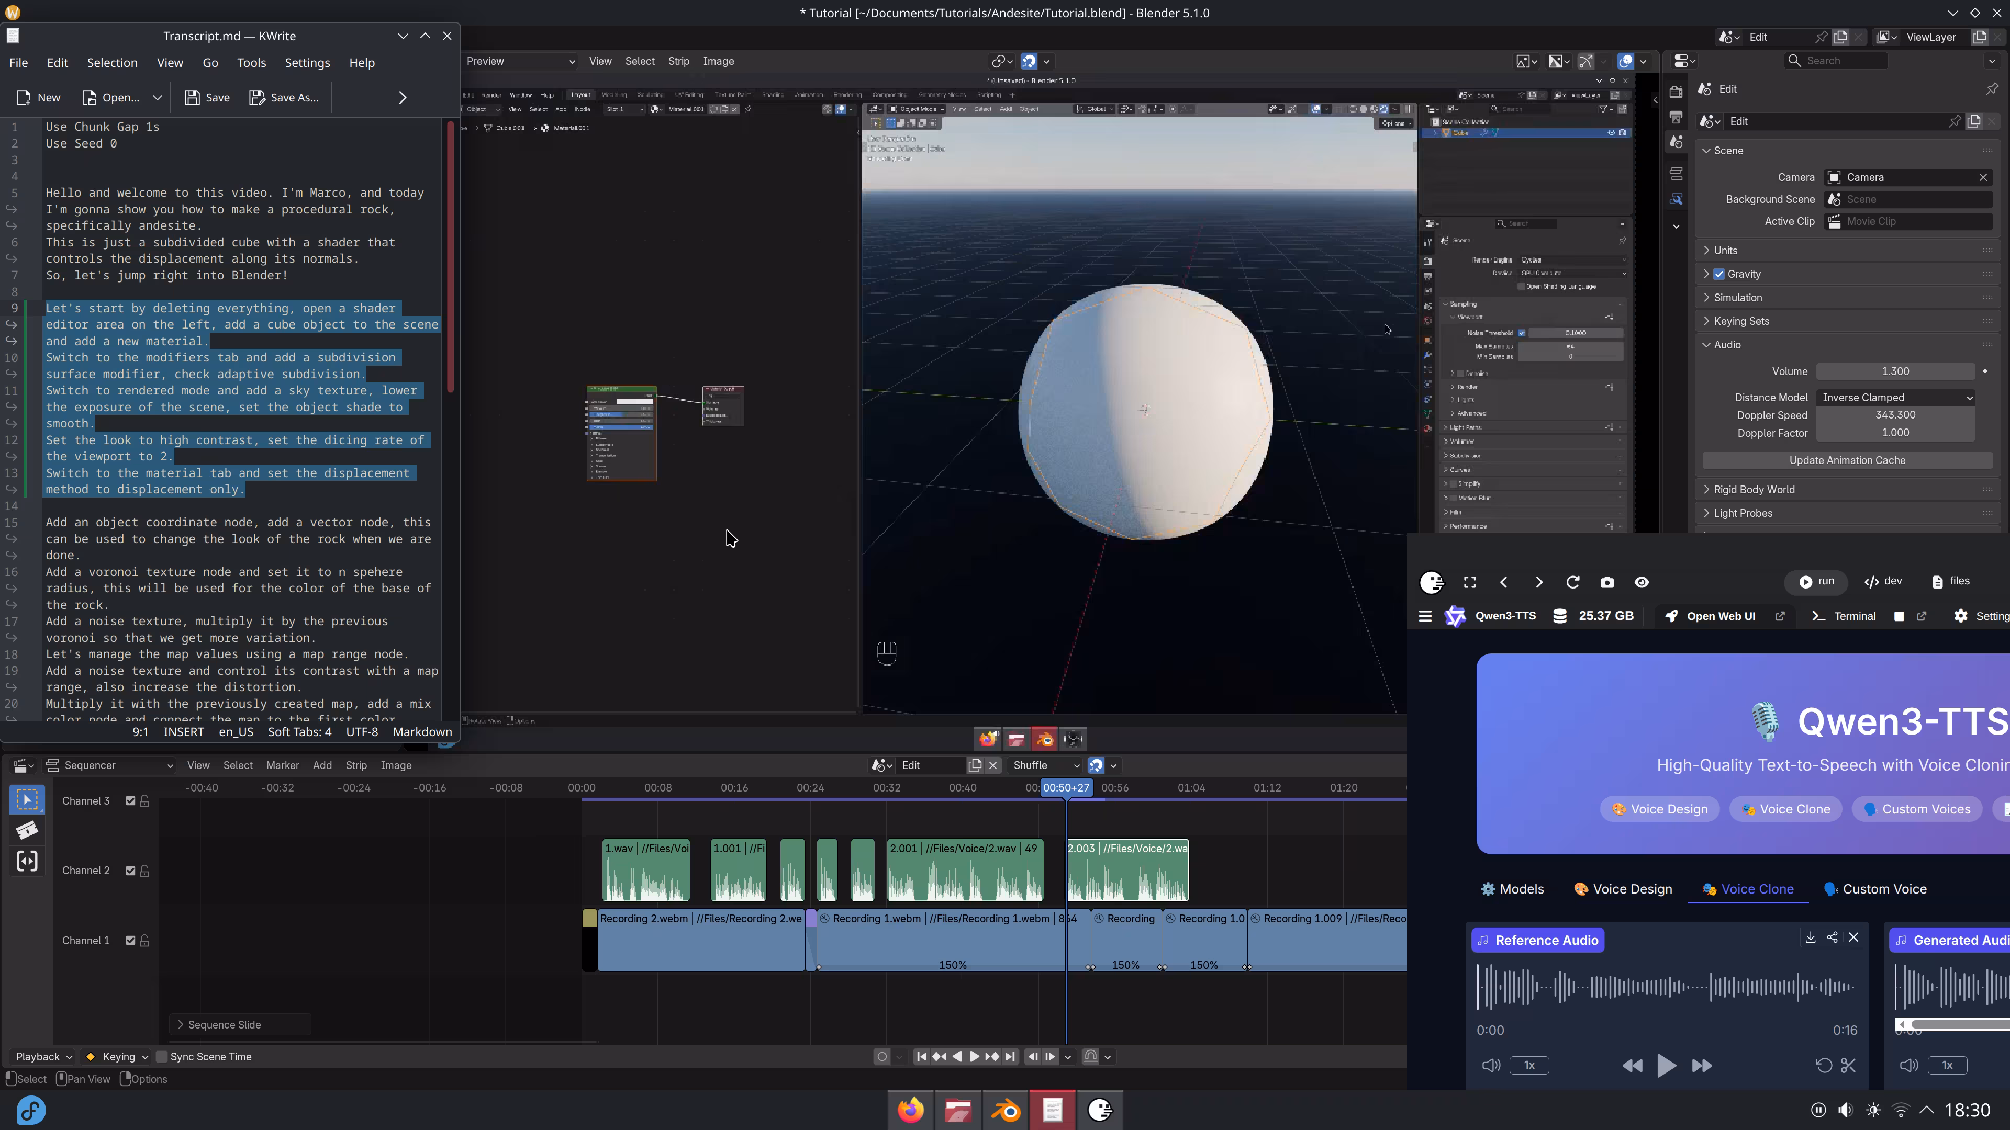Click the trim scissors icon under Reference Audio

tap(1848, 1065)
